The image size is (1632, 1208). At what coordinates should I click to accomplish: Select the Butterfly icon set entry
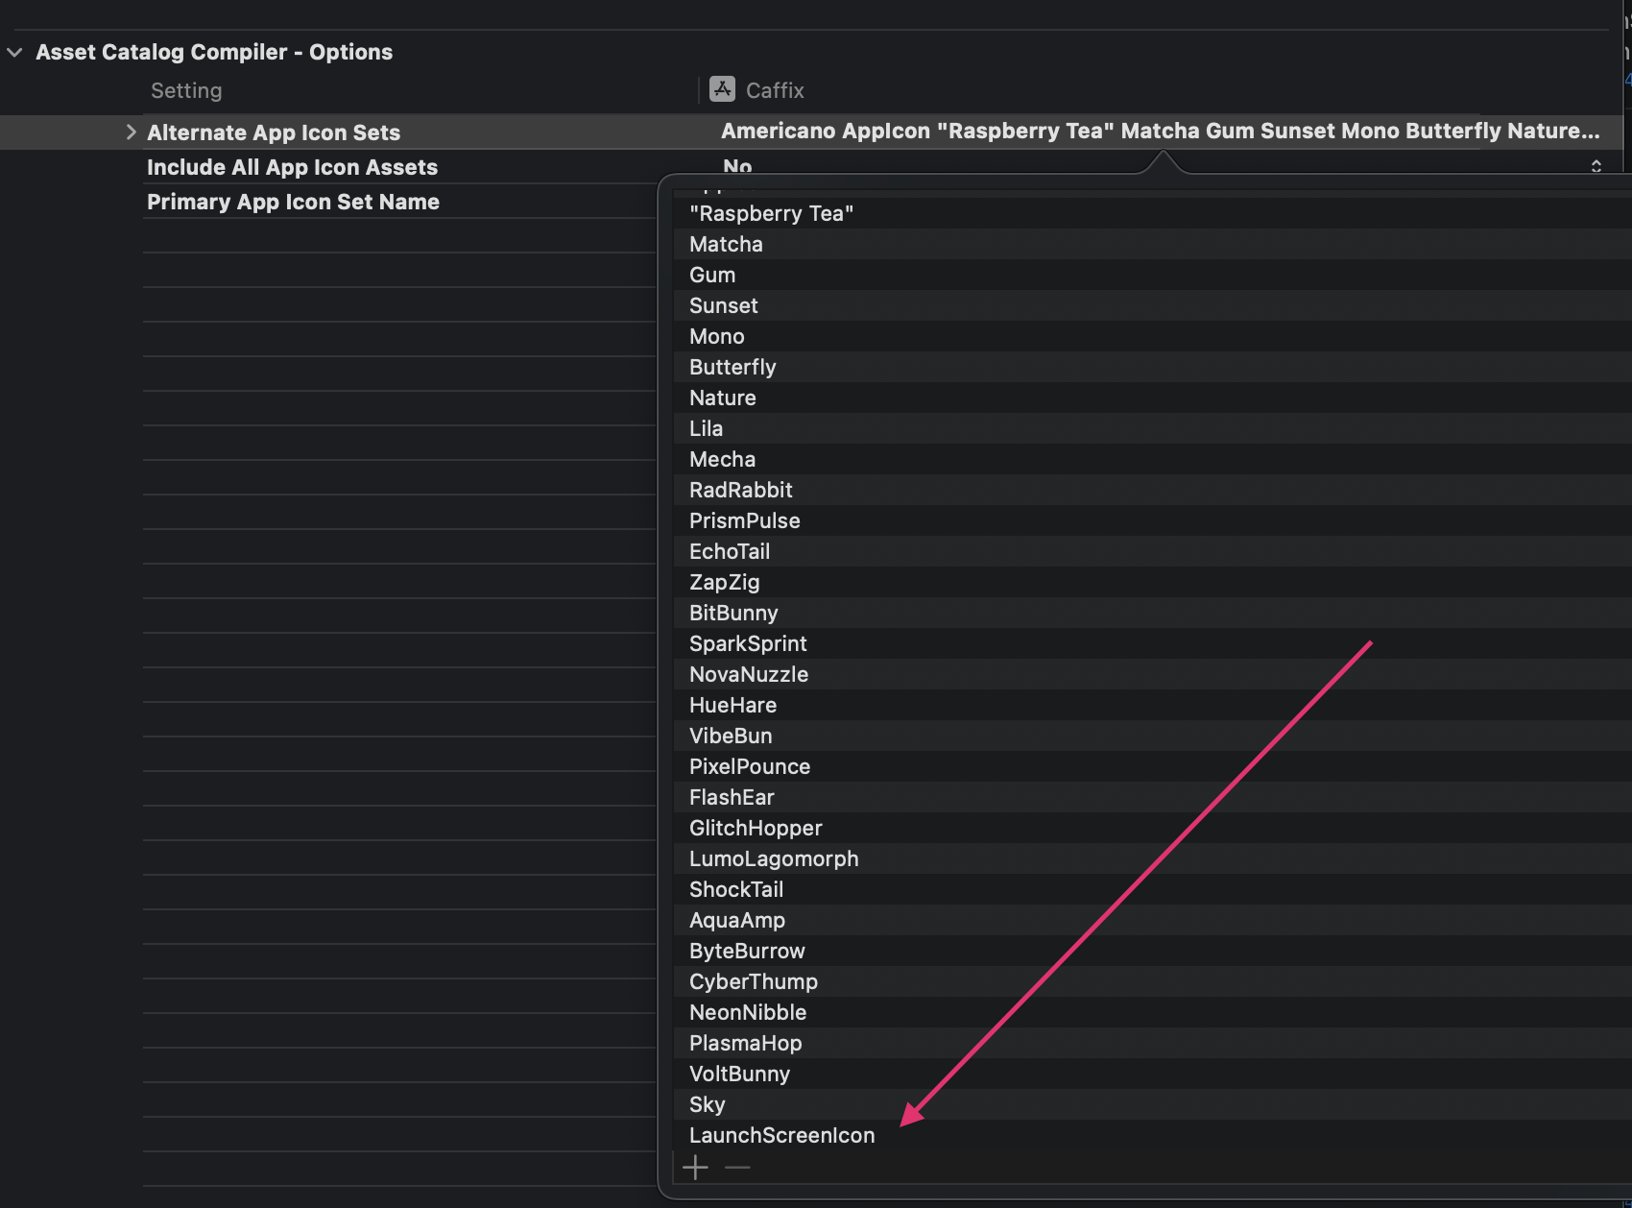[732, 367]
